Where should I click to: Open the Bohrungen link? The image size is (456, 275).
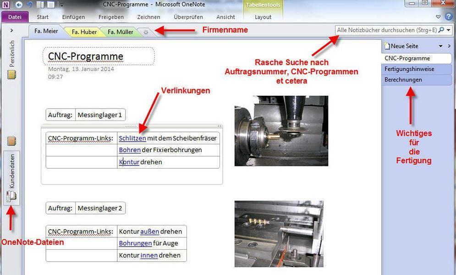point(135,243)
